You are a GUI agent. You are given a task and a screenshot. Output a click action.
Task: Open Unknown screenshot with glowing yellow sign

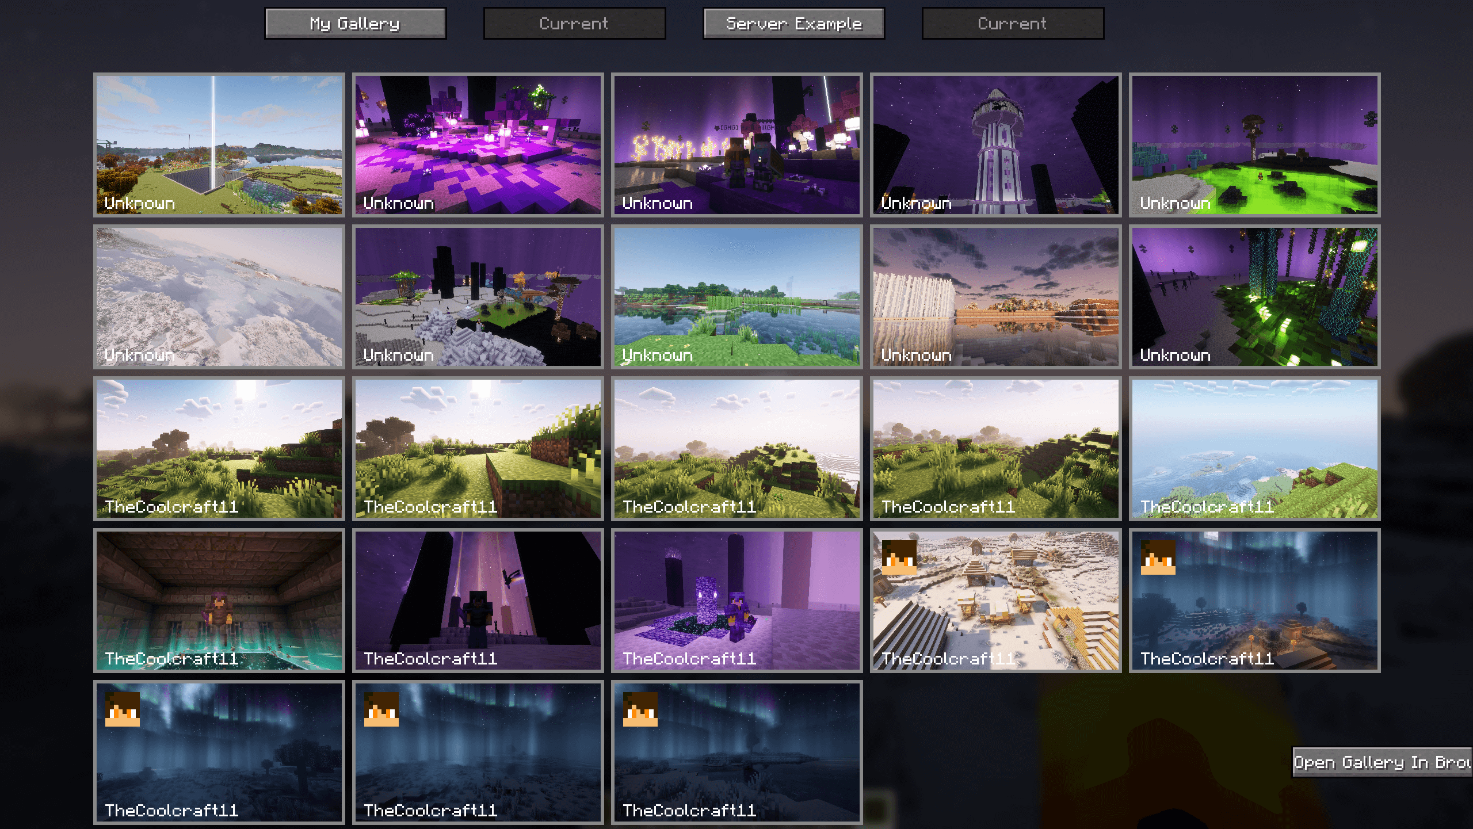coord(737,145)
